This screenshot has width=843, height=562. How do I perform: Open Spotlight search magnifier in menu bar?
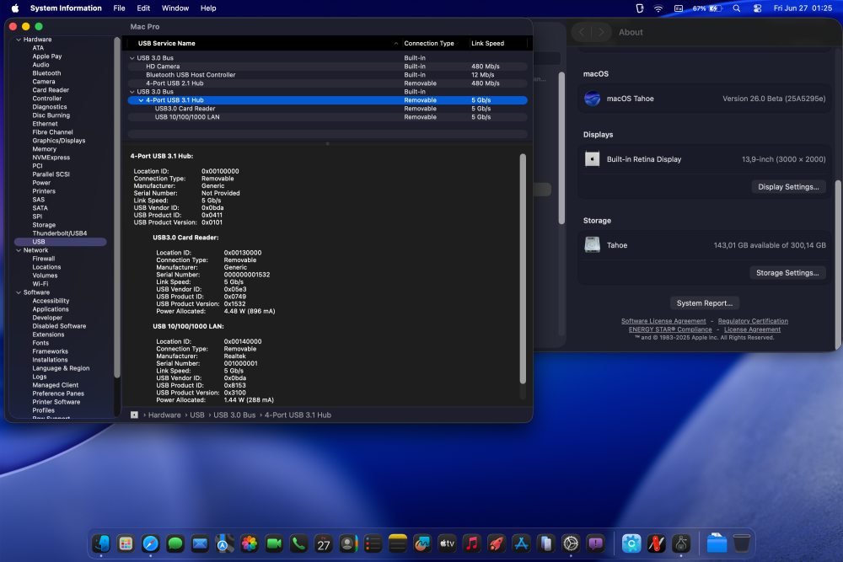(737, 8)
